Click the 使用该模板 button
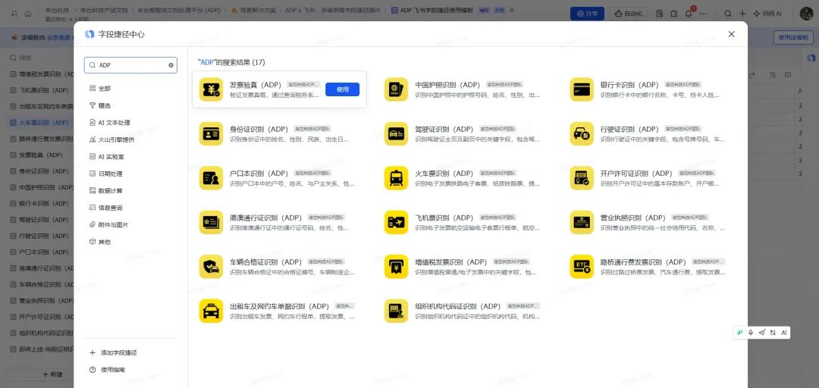 (793, 38)
